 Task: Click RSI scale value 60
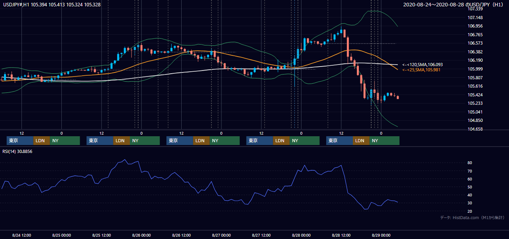pos(470,179)
